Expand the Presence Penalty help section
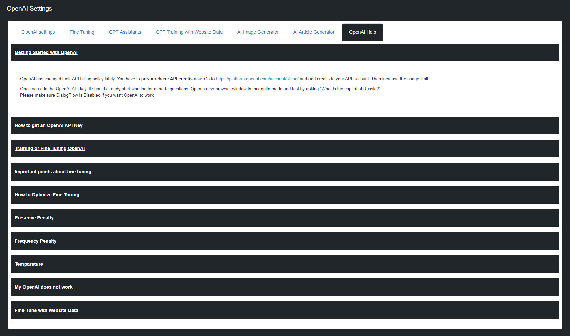This screenshot has height=336, width=570. (285, 218)
